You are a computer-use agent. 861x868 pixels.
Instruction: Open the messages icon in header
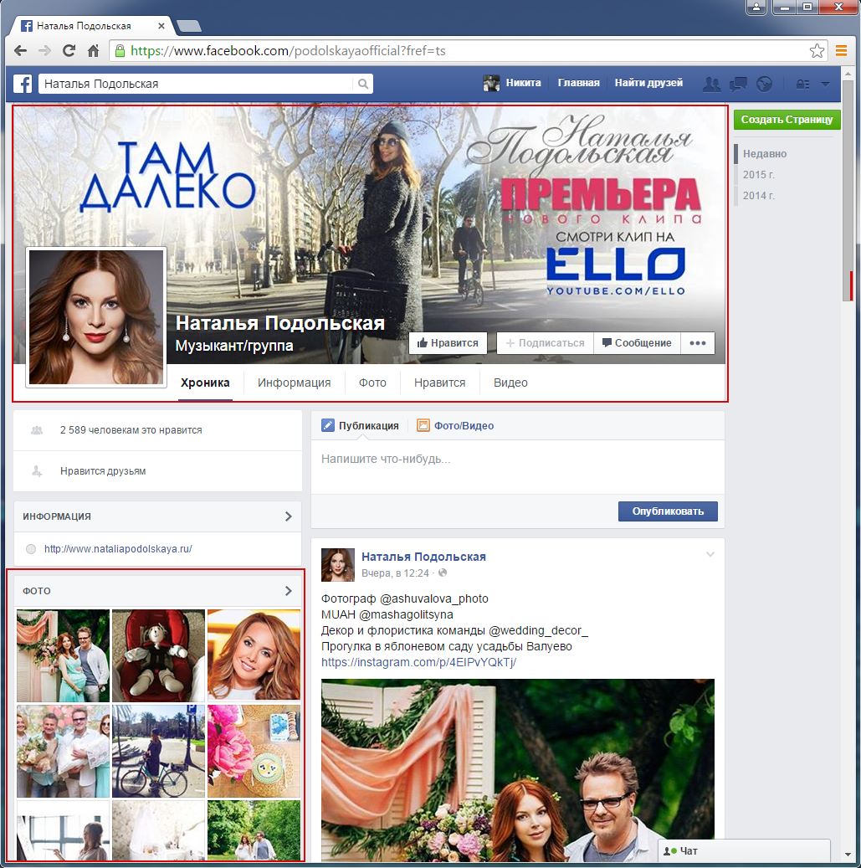click(738, 84)
